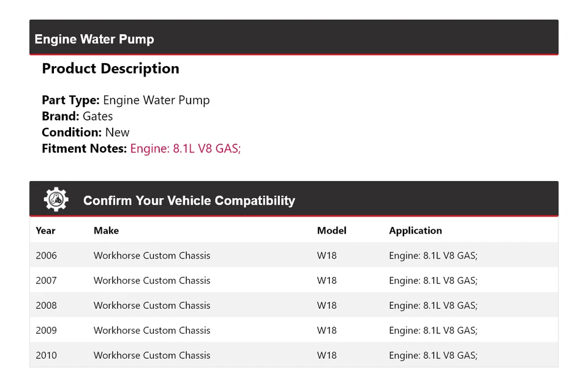Click the gear icon in compatibility header
Viewport: 588px width, 387px height.
[56, 200]
